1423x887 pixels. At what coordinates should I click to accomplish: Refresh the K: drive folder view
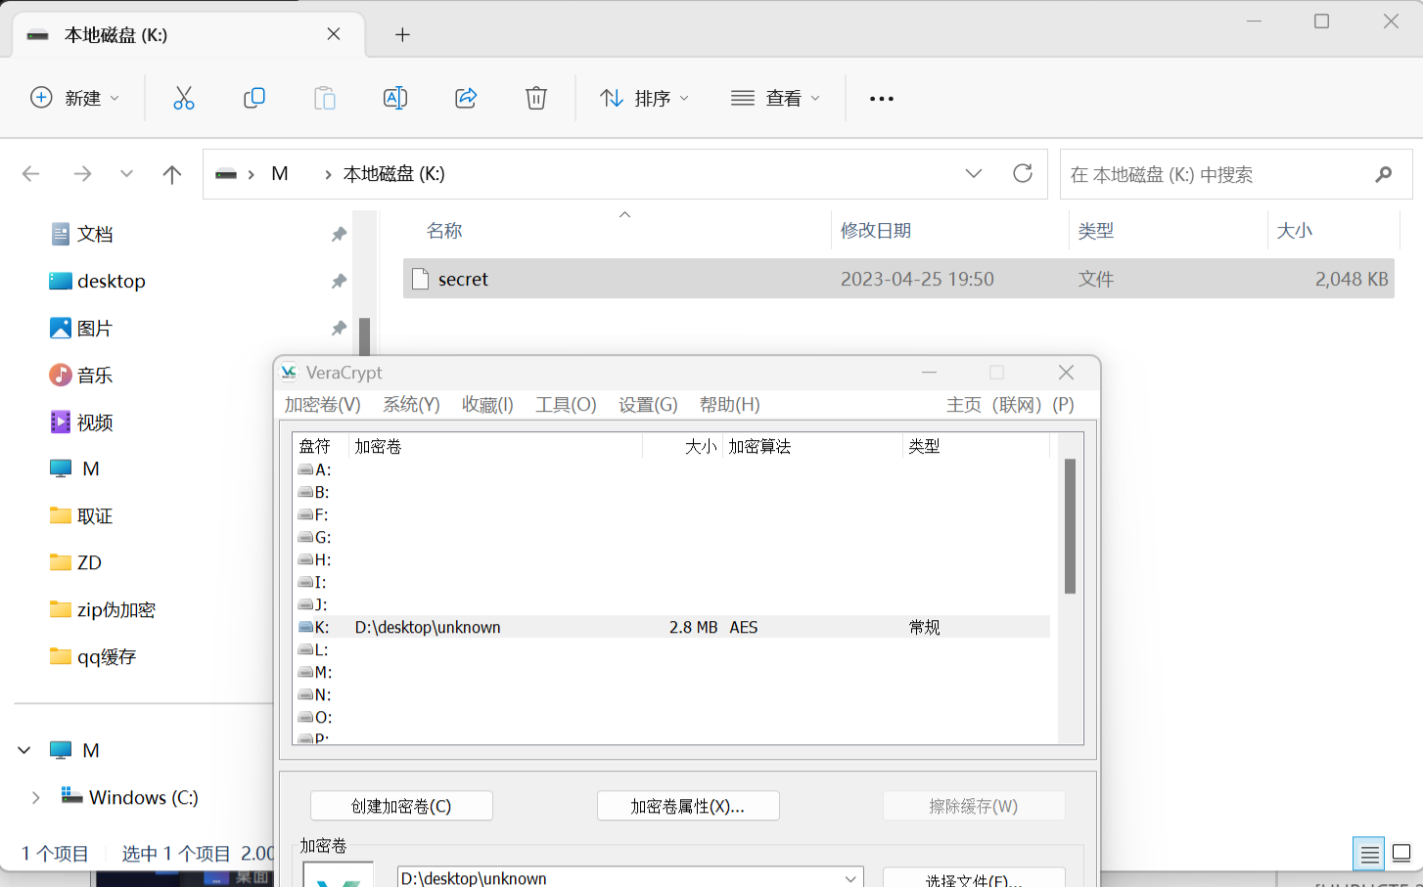tap(1023, 173)
